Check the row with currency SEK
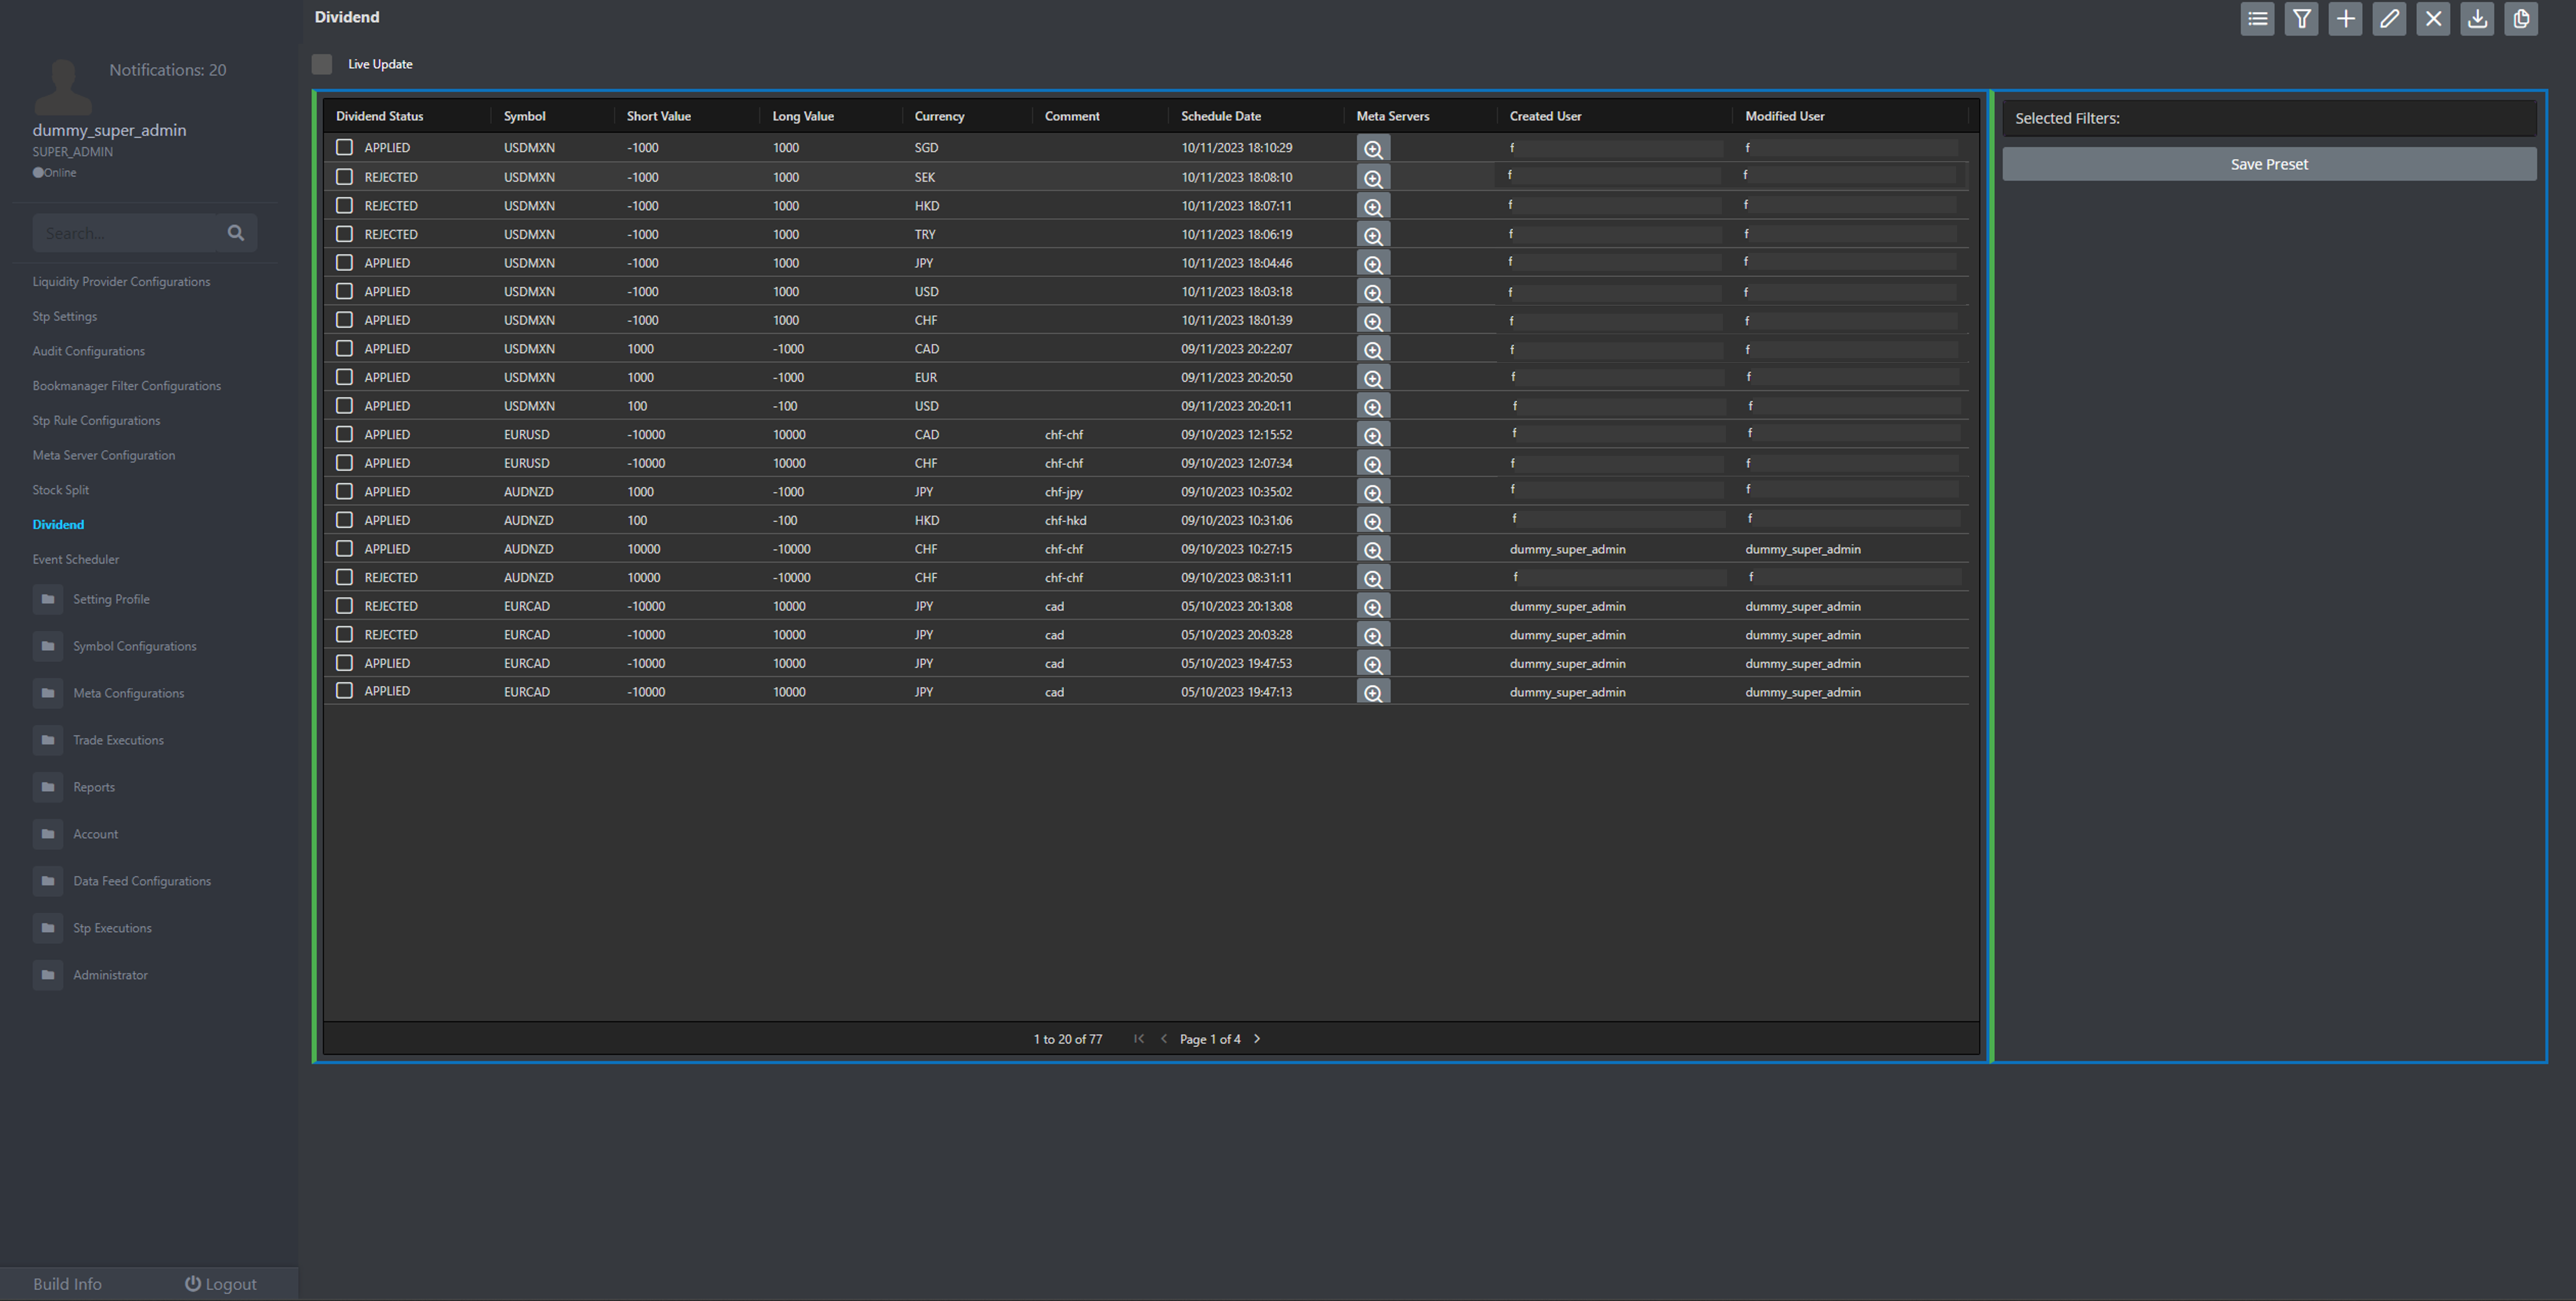Screen dimensions: 2576x1301 point(344,177)
